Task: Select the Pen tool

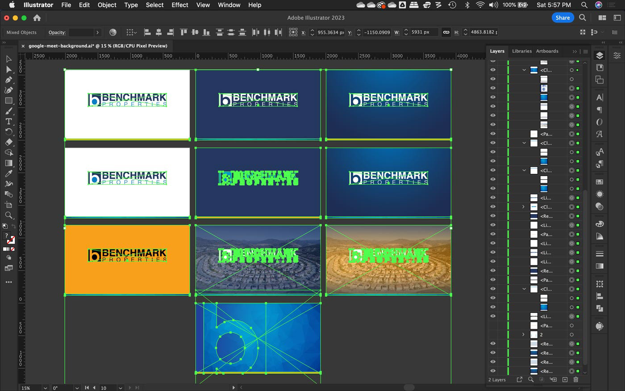Action: tap(8, 80)
